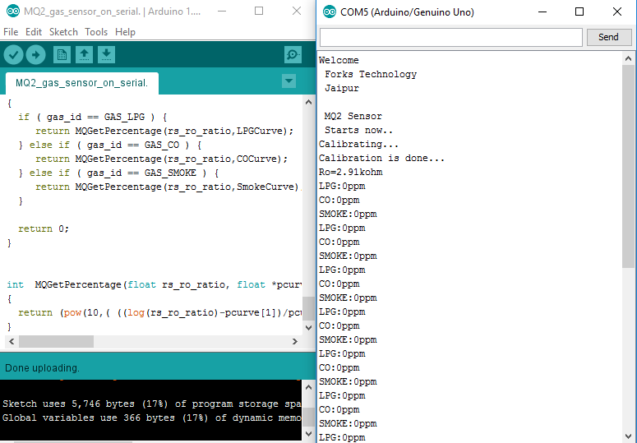Viewport: 637px width, 443px height.
Task: Focus the serial monitor text input field
Action: click(x=451, y=37)
